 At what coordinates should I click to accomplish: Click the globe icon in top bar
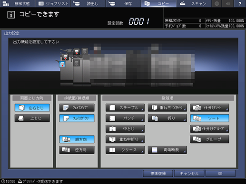click(216, 3)
